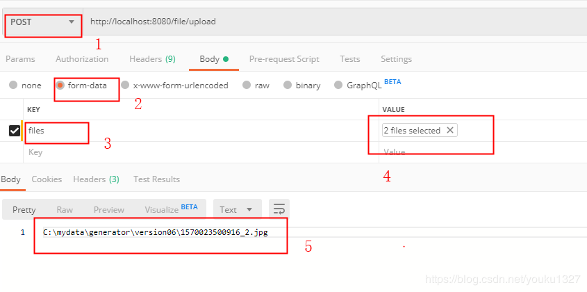The width and height of the screenshot is (587, 292).
Task: Pick the GraphQL body type
Action: (x=338, y=86)
